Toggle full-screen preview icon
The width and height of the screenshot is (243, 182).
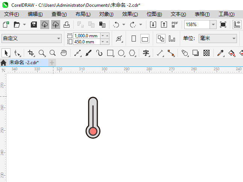[223, 25]
